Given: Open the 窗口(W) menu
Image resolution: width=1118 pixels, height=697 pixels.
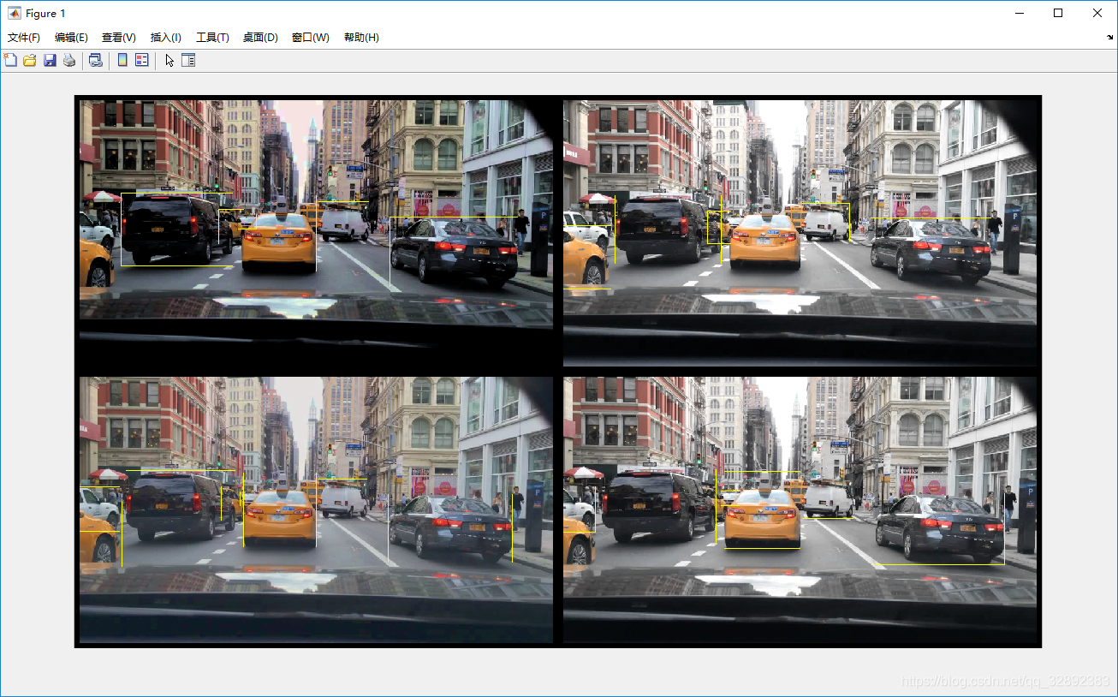Looking at the screenshot, I should pos(310,38).
